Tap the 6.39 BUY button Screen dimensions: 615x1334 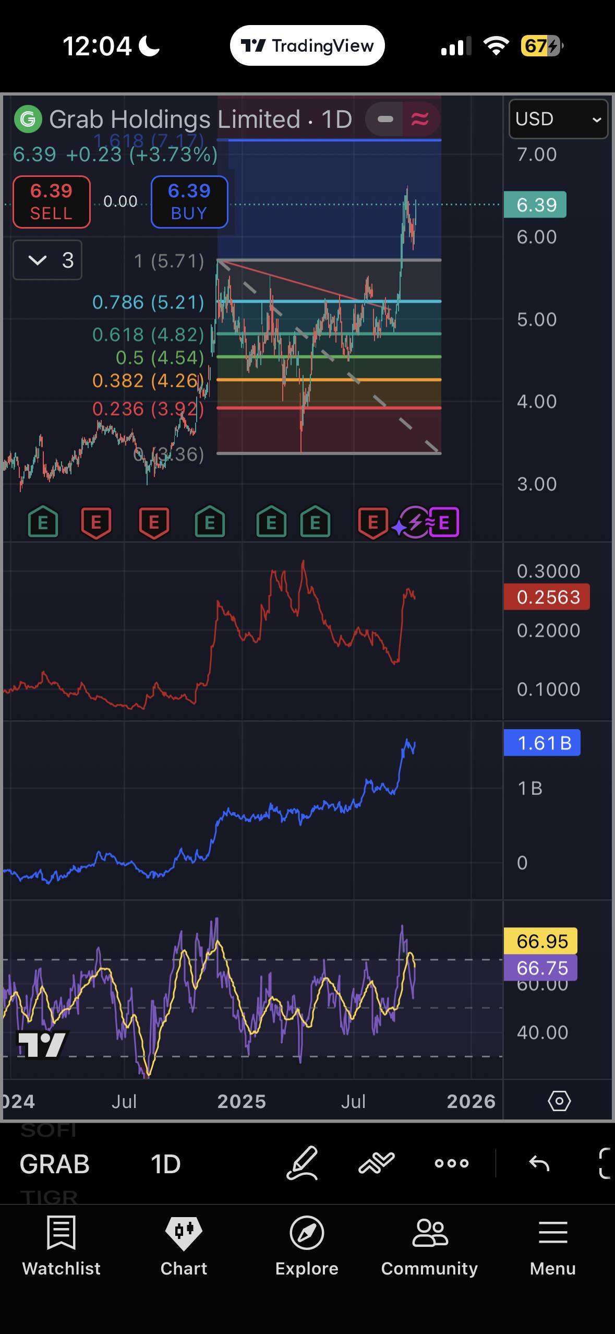click(x=189, y=202)
